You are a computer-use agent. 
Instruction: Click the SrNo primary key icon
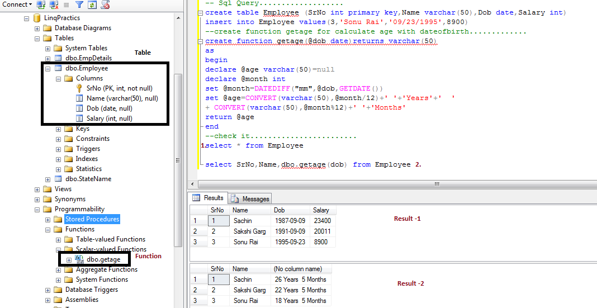[x=79, y=88]
